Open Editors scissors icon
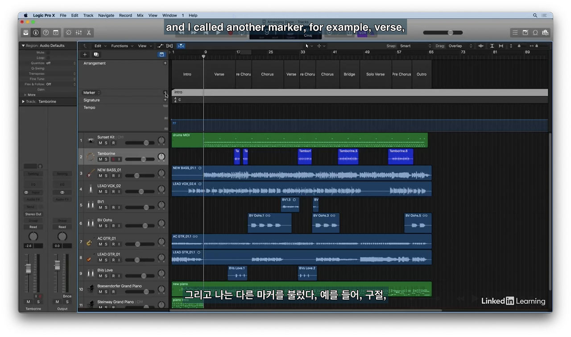Screen dimensions: 571x337 pos(89,33)
